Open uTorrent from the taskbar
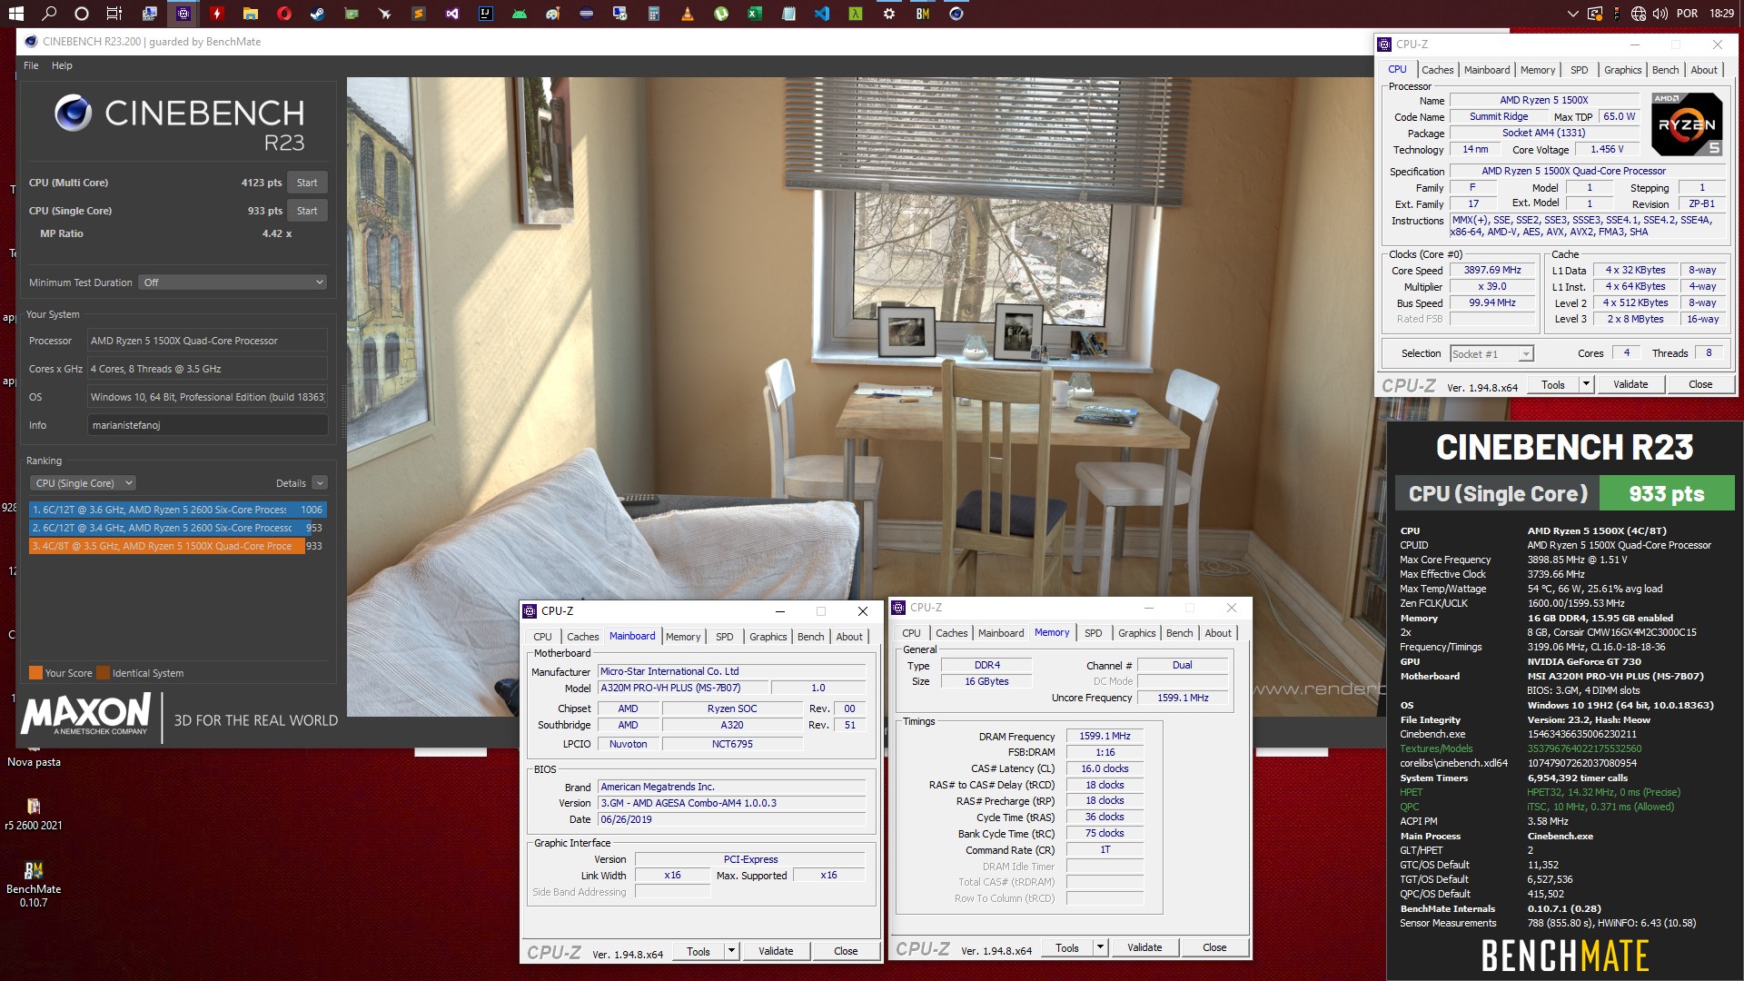Screen dimensions: 1744x981 (x=721, y=14)
